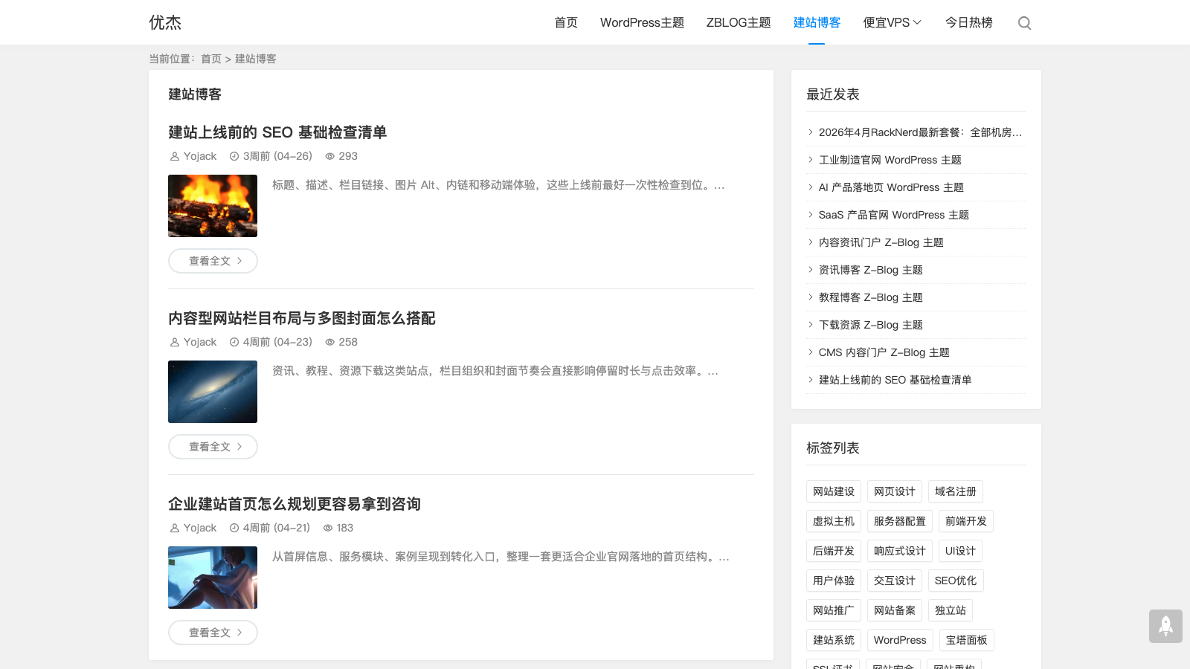Viewport: 1190px width, 669px height.
Task: Select the 网页设计 tag
Action: click(x=895, y=491)
